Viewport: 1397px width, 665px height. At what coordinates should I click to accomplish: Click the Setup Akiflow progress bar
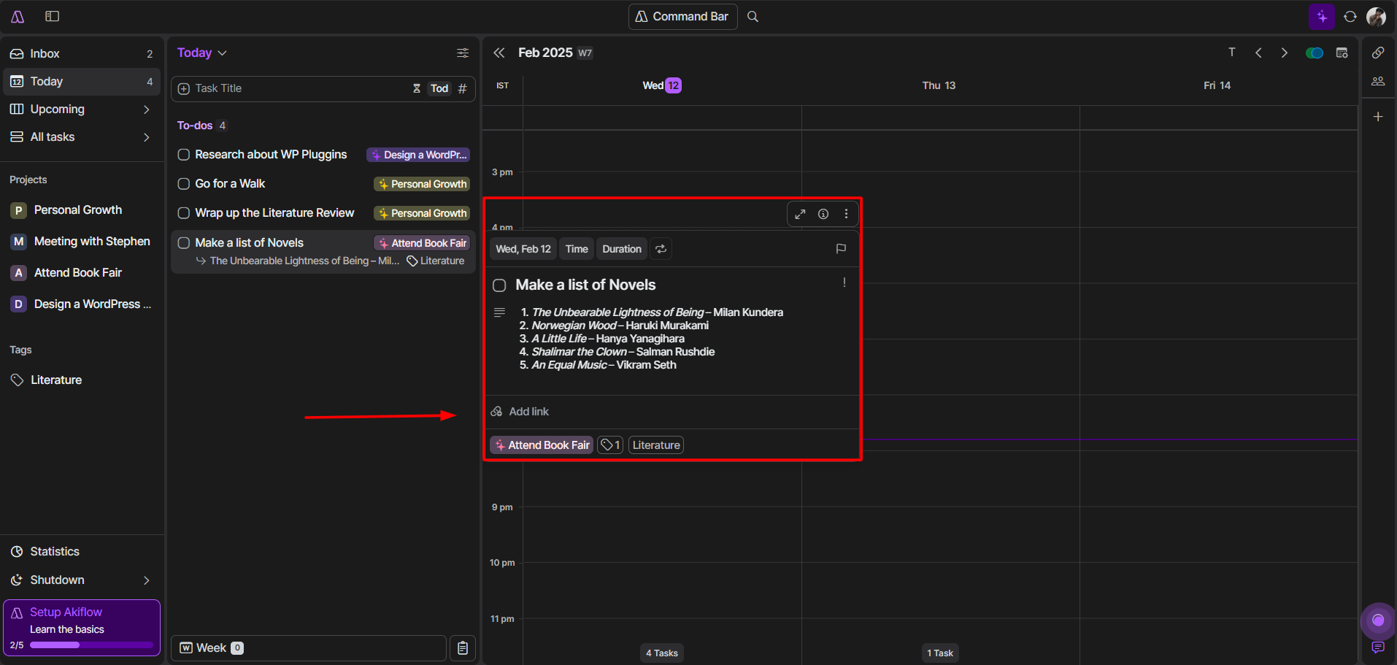pyautogui.click(x=91, y=645)
